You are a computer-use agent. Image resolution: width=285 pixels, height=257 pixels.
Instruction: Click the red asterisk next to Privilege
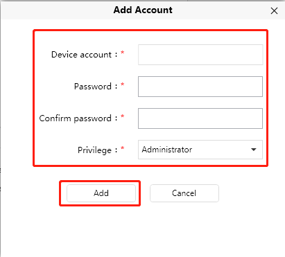[x=123, y=148]
